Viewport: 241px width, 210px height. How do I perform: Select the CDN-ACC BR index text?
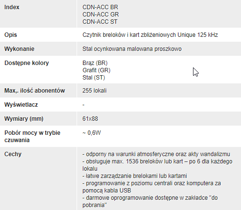point(100,7)
